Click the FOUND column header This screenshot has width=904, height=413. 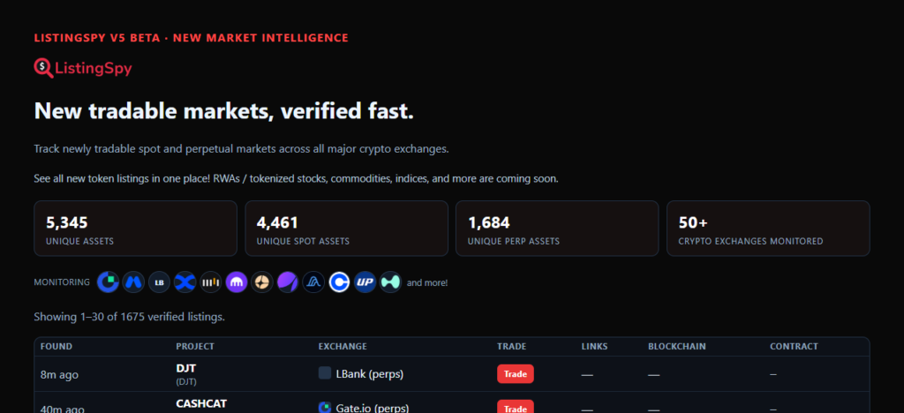(56, 346)
